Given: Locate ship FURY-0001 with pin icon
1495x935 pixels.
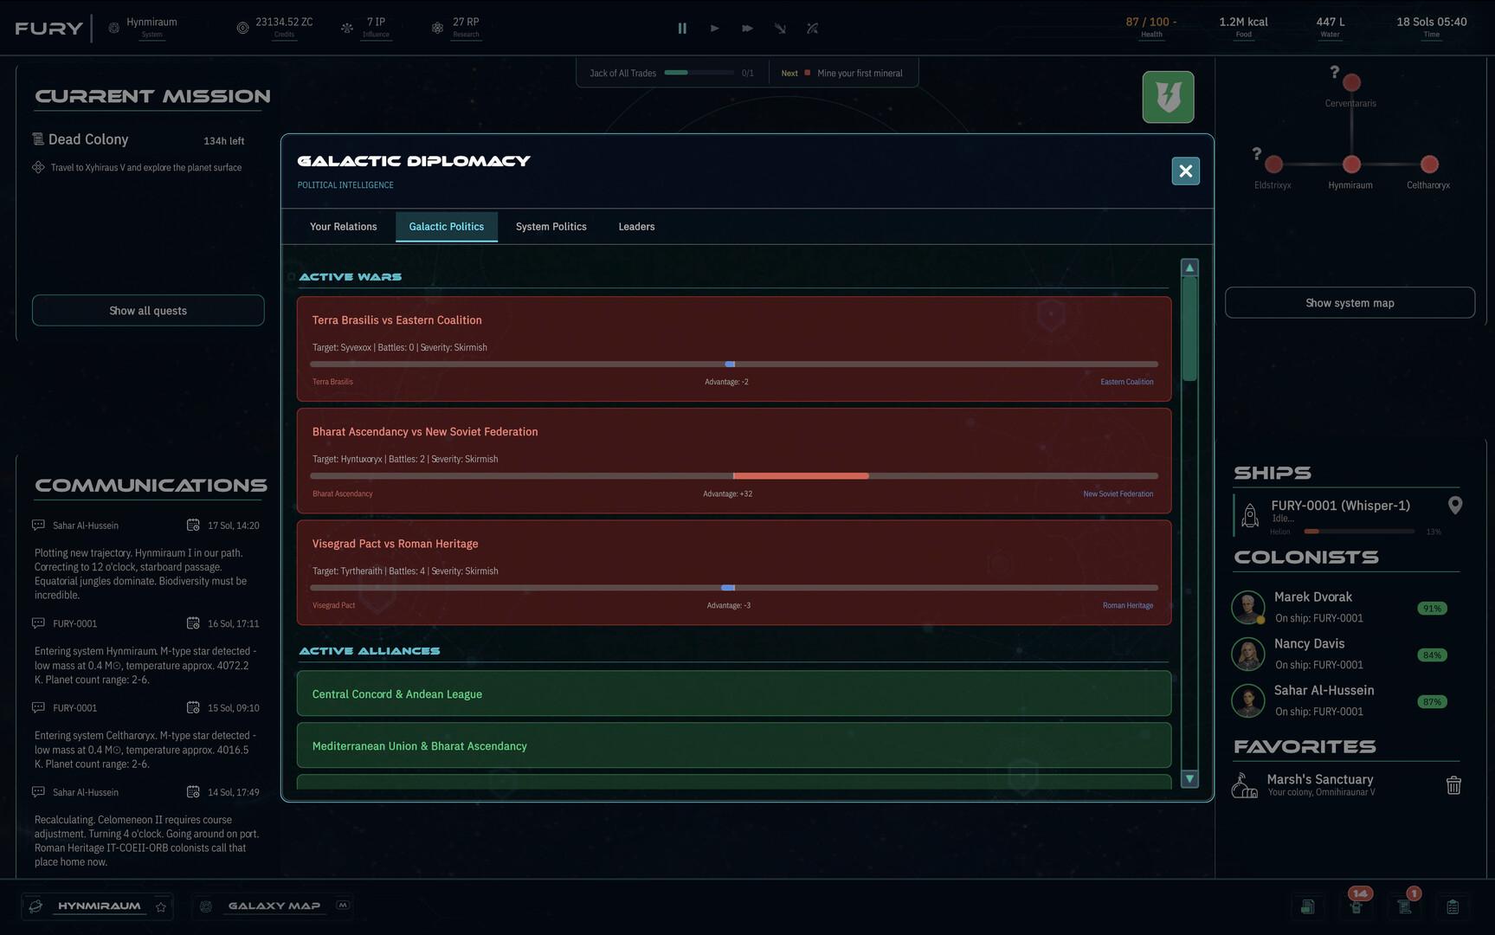Looking at the screenshot, I should click(1455, 506).
